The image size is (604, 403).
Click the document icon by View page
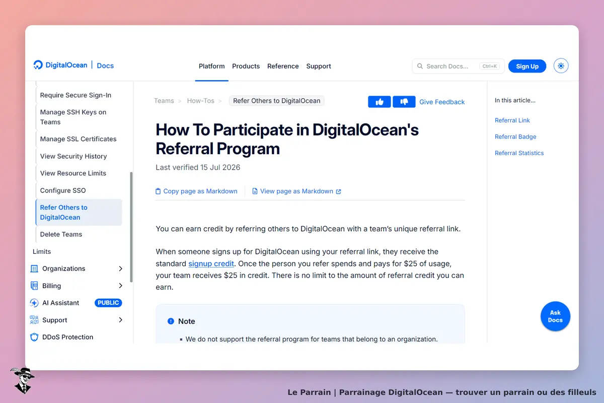tap(255, 191)
